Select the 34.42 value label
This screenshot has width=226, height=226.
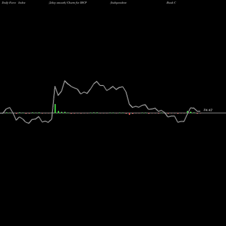(208, 110)
